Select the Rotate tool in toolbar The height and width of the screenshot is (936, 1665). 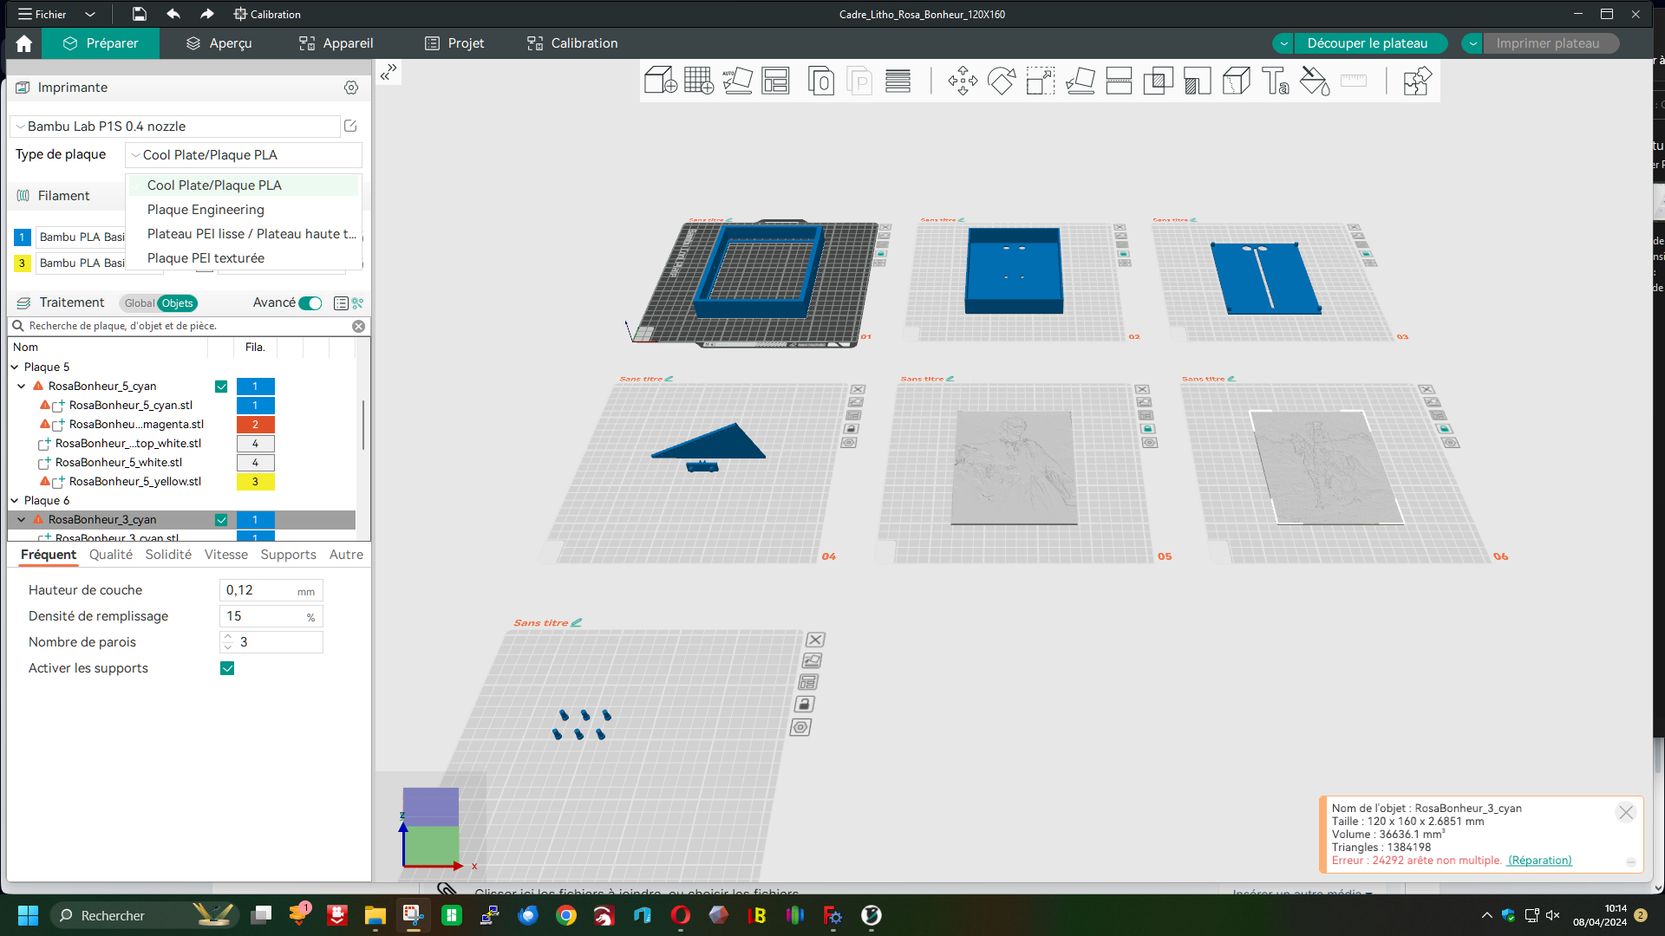1002,81
